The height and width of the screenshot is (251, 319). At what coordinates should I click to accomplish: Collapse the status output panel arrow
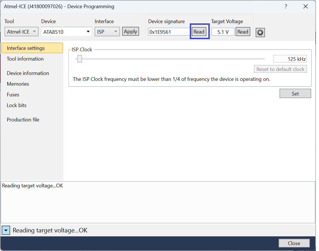tap(6, 230)
